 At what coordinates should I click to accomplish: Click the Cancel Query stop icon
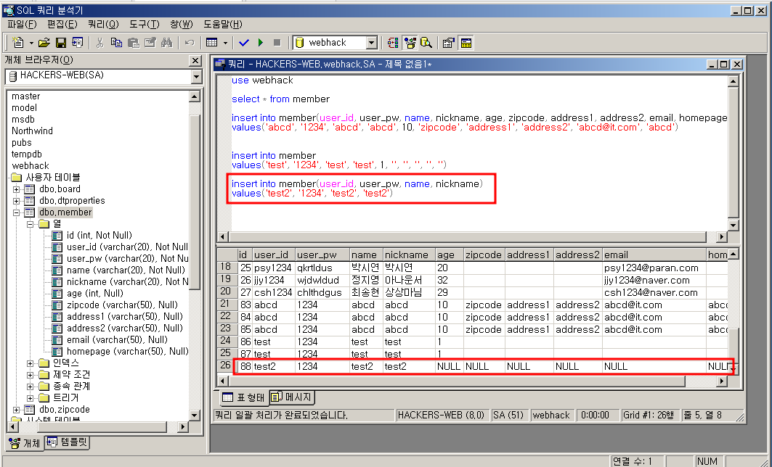[277, 43]
